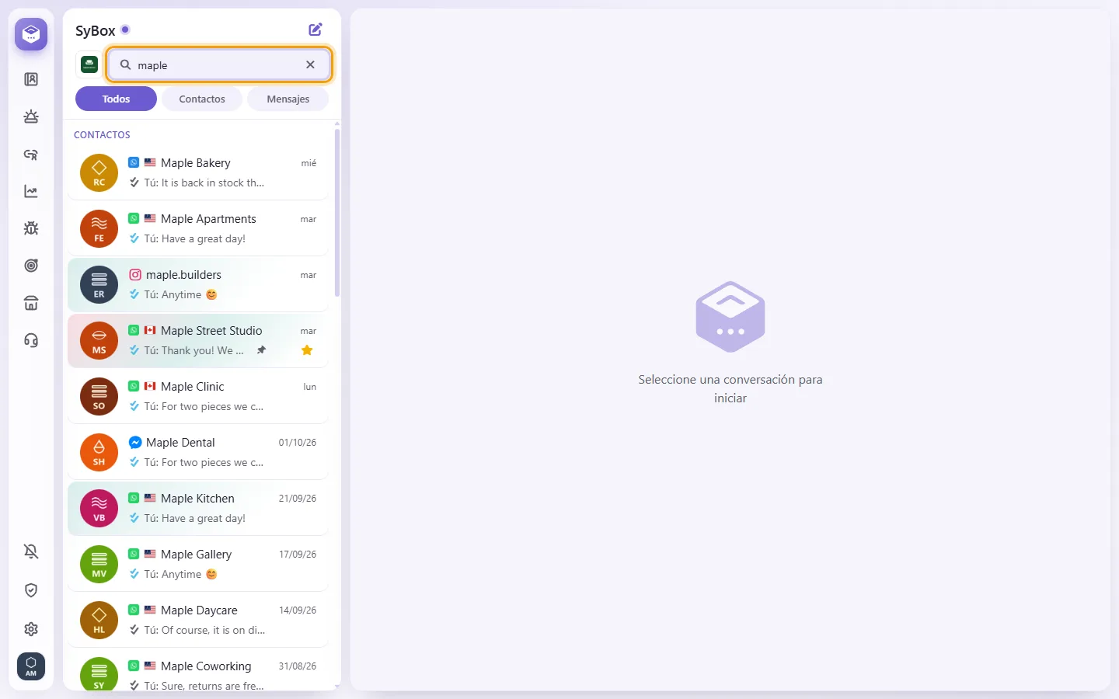
Task: Open the target icon in sidebar
Action: [31, 266]
